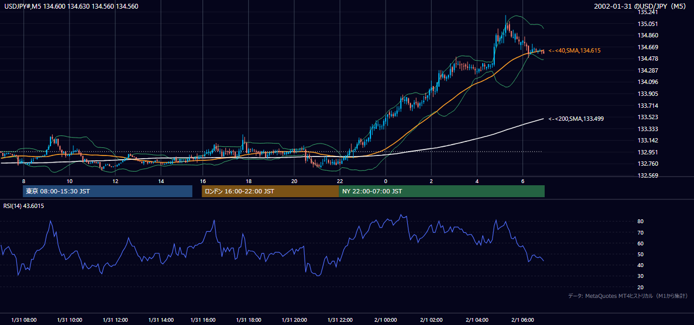Click the RSI scale value 60
Screen dimensions: 694x325
(x=640, y=244)
